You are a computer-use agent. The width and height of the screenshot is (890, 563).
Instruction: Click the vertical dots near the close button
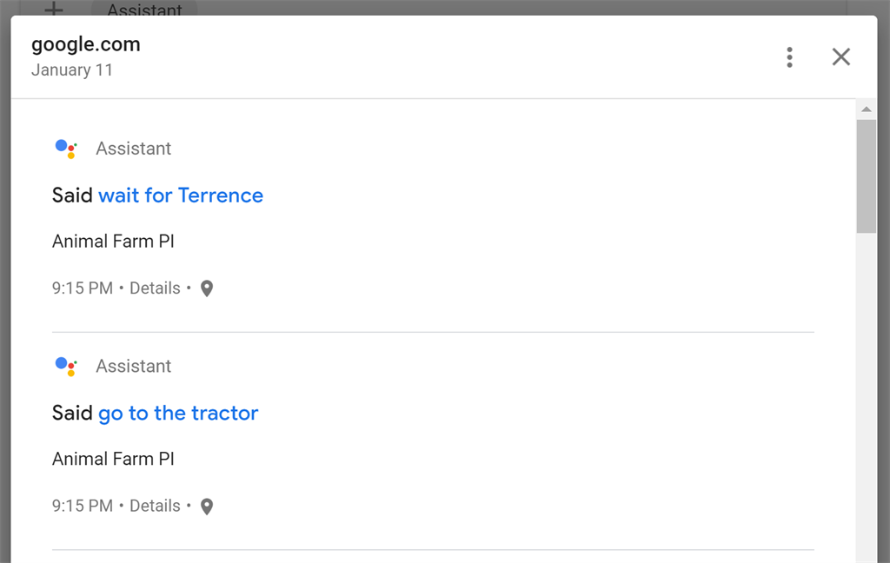tap(789, 56)
